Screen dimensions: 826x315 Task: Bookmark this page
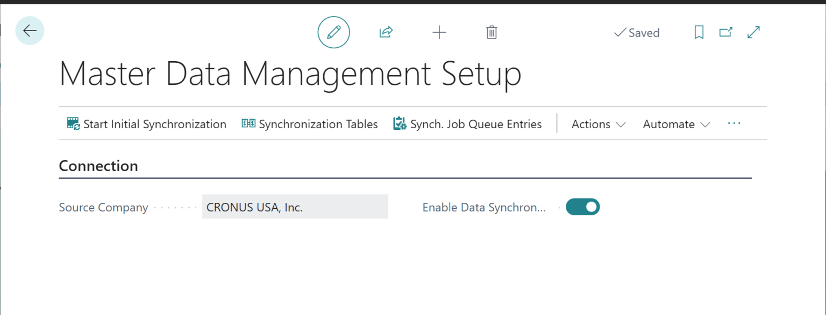click(699, 32)
